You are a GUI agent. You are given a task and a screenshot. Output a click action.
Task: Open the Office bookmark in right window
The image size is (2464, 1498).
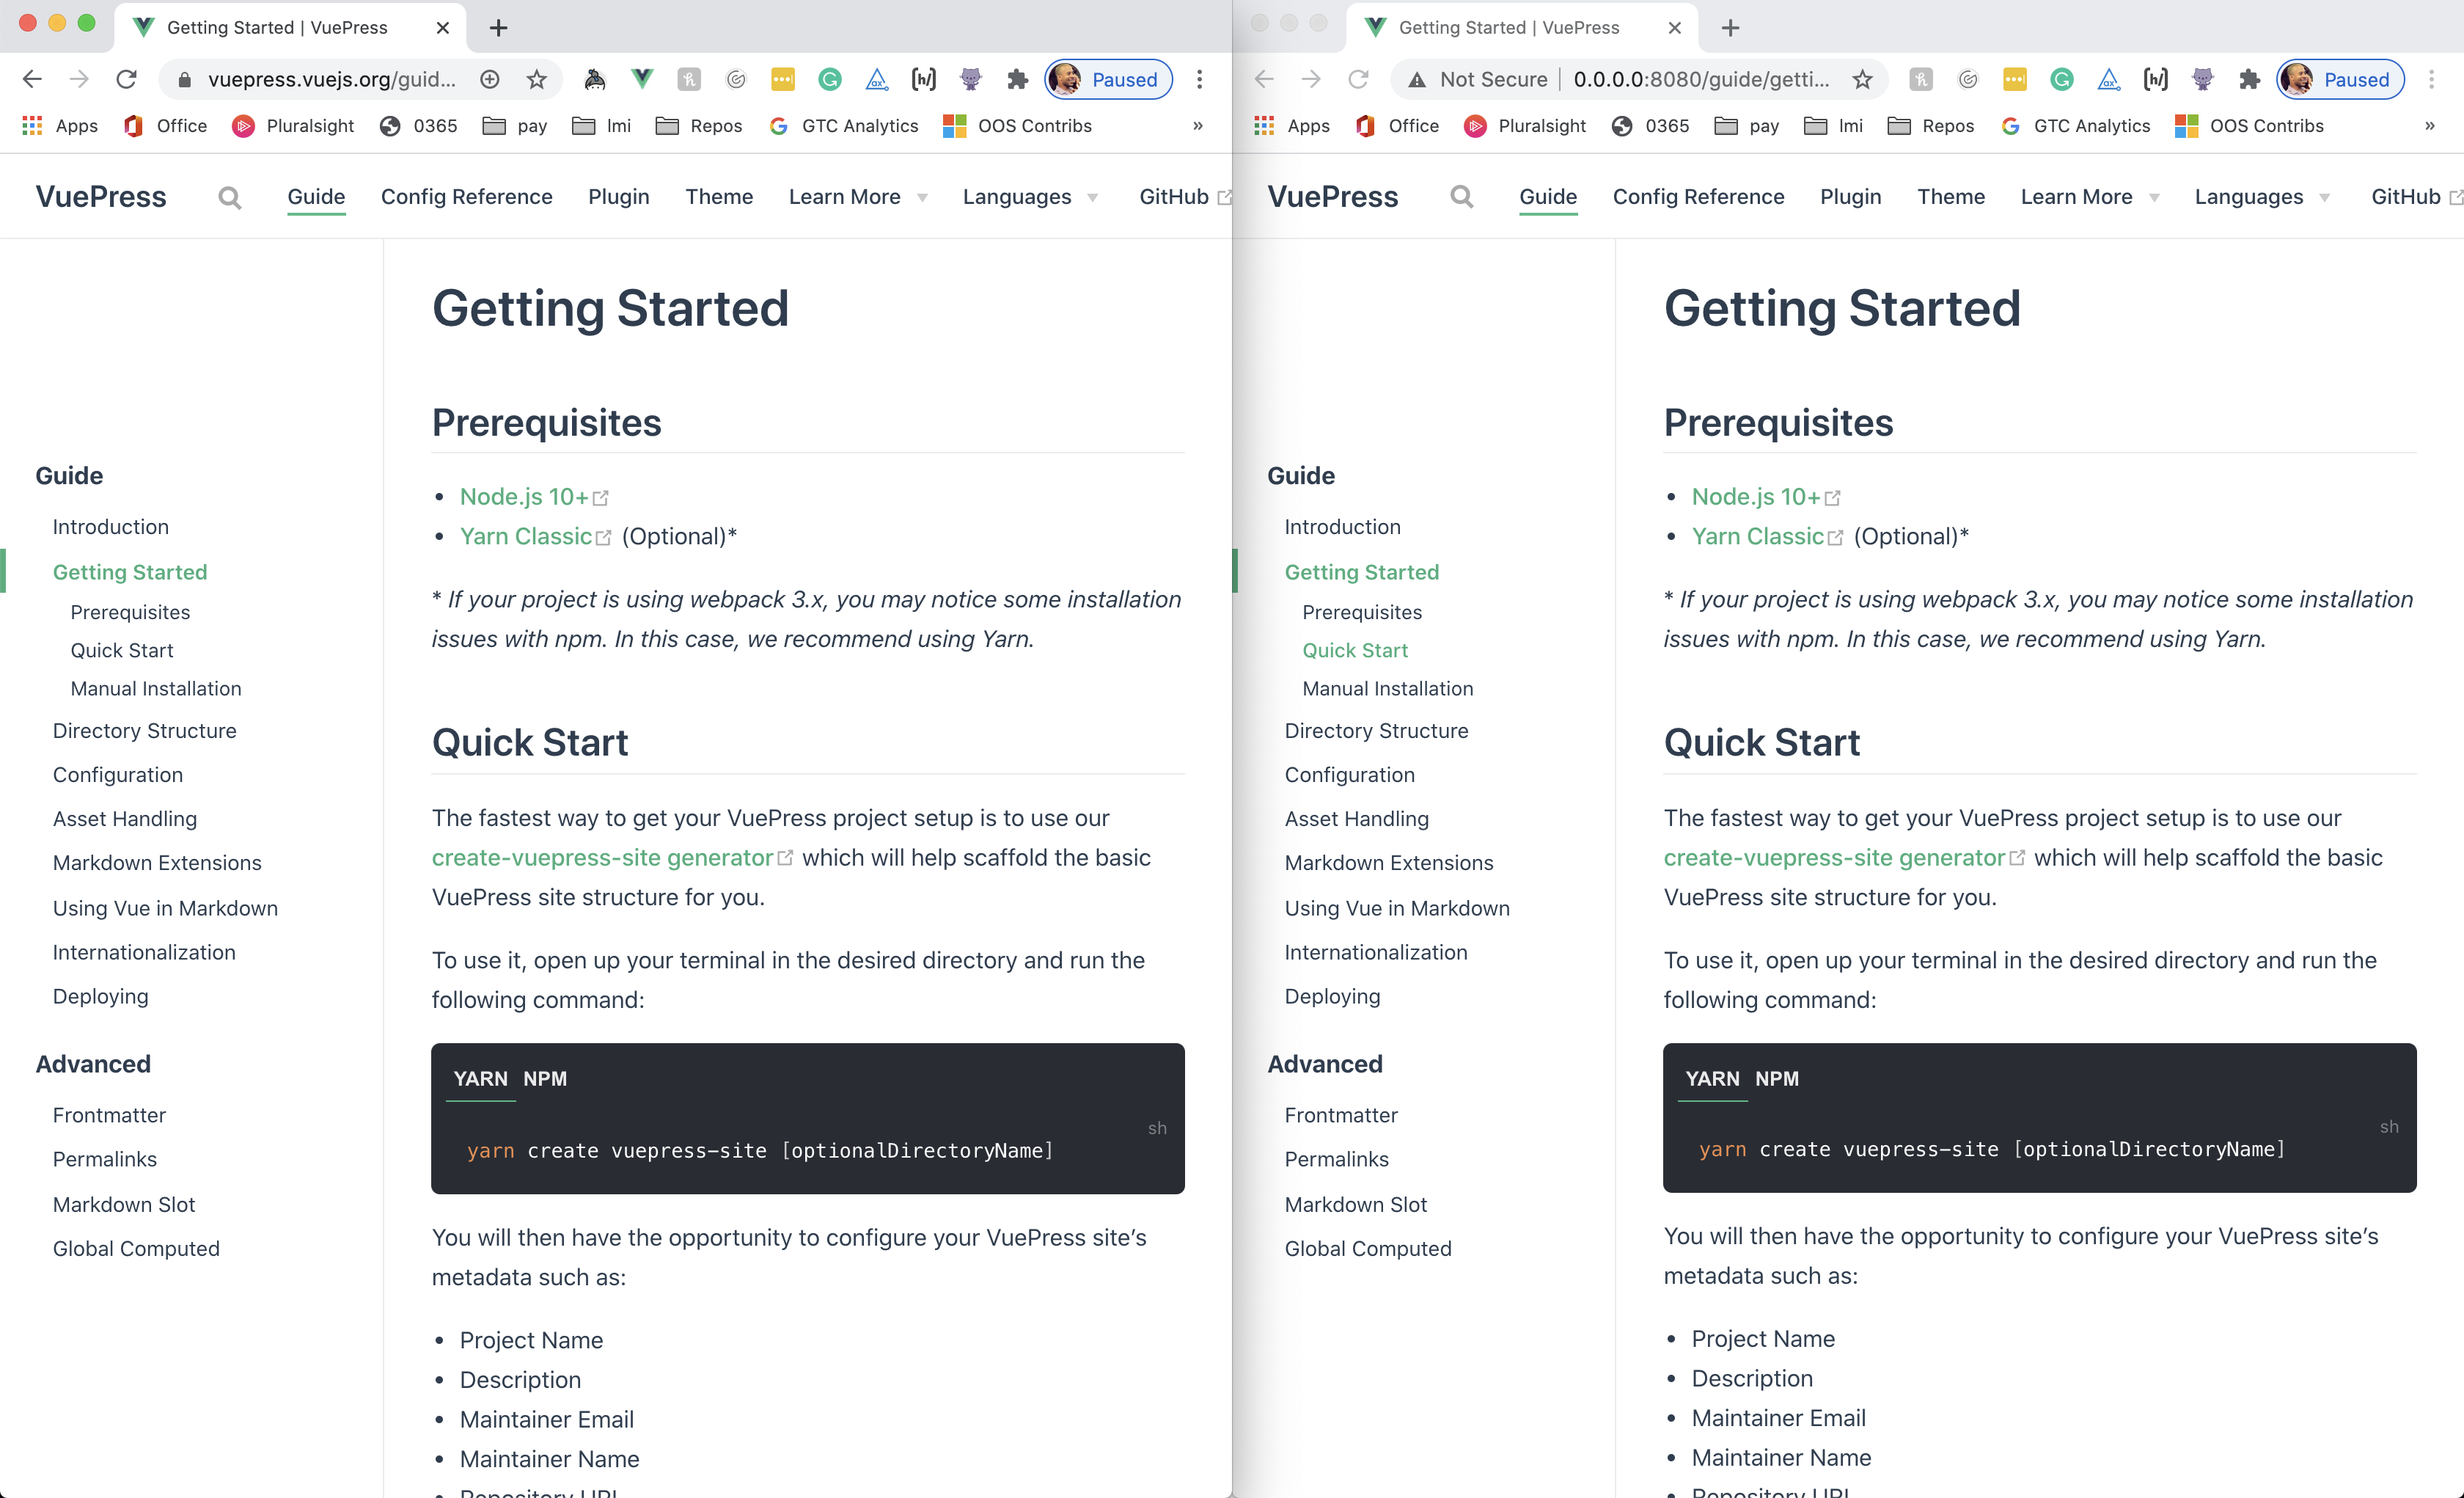tap(1397, 126)
